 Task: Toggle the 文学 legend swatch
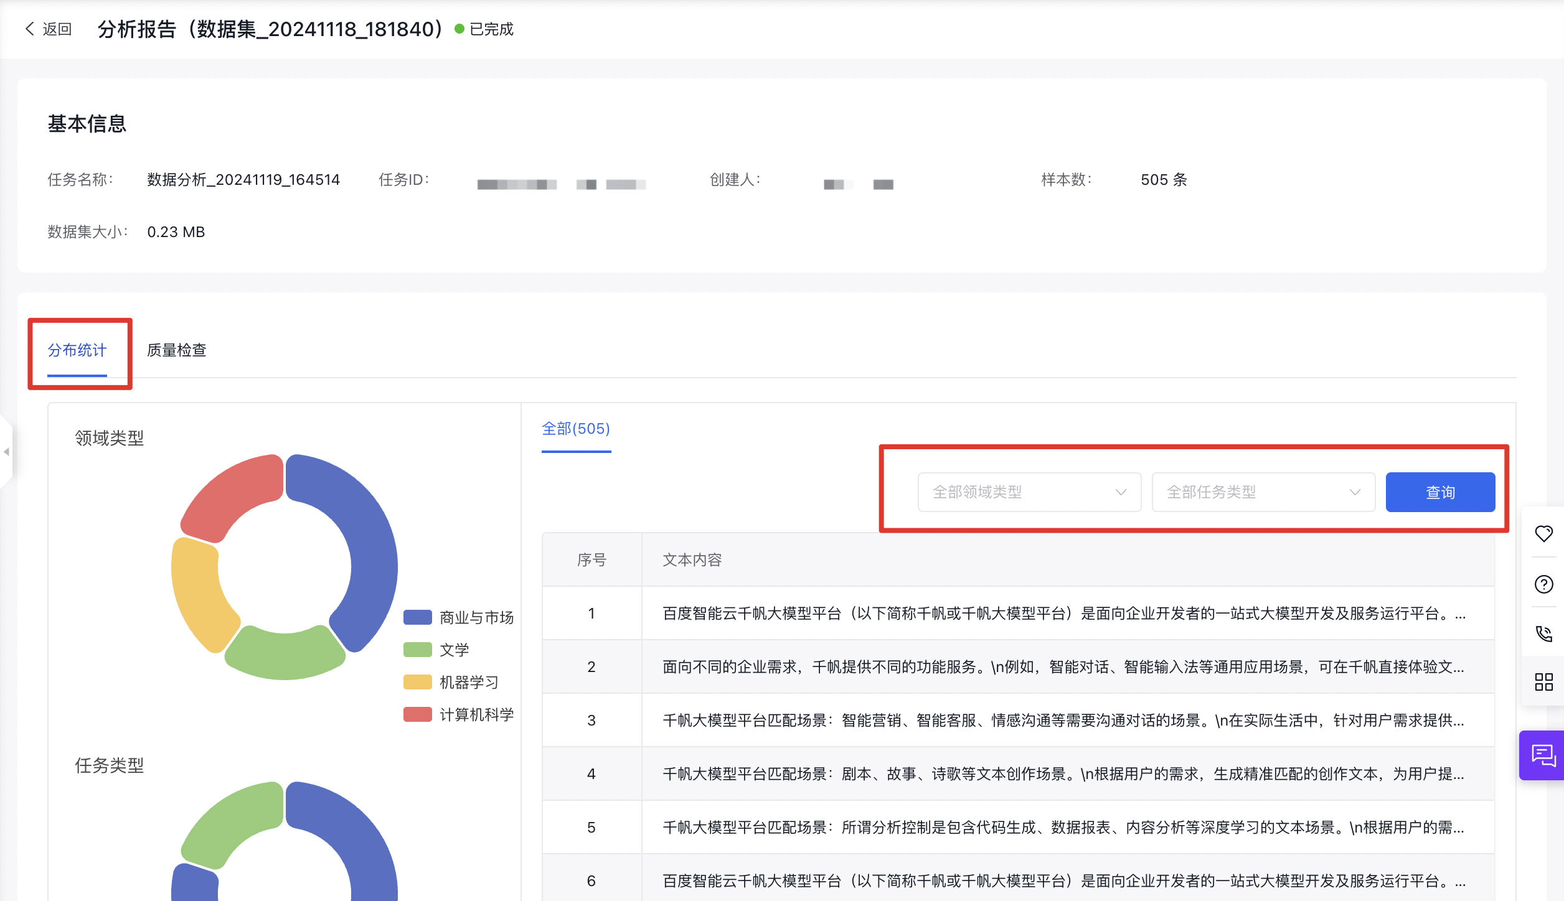tap(418, 650)
